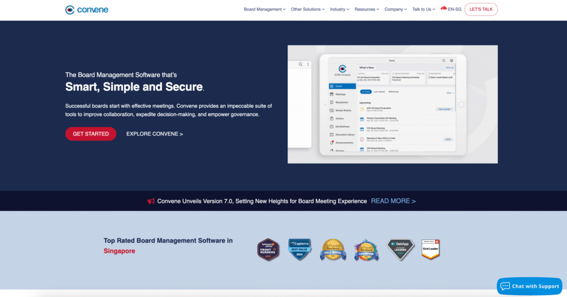Click the Software Reviews Gold Medal badge
This screenshot has width=567, height=297.
click(333, 249)
